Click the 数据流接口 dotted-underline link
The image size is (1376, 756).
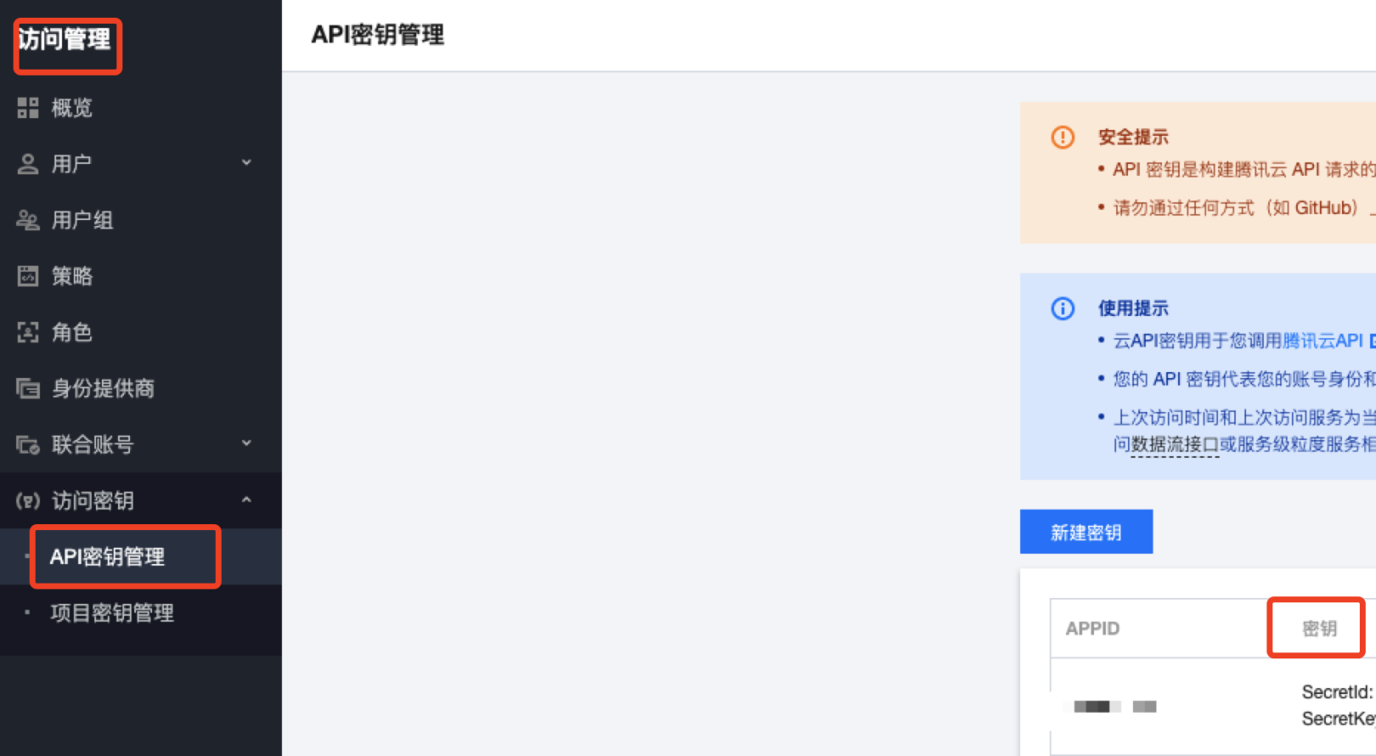point(1176,444)
